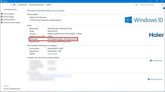The image size is (165, 92).
Task: Open Control Panel Home
Action: [x=10, y=10]
